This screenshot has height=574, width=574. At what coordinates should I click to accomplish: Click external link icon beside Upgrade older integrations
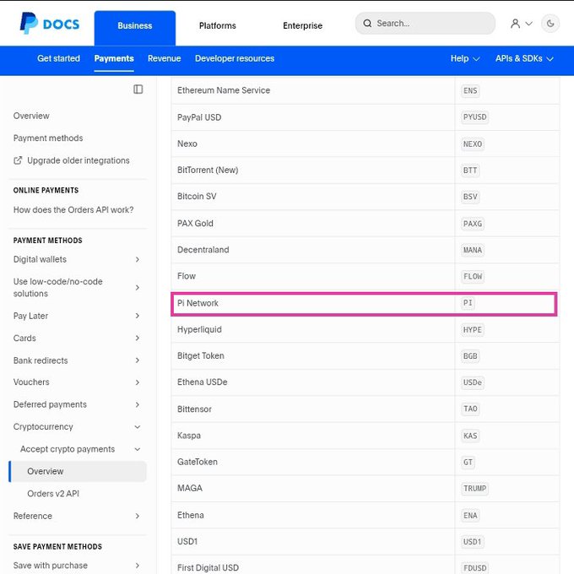18,160
